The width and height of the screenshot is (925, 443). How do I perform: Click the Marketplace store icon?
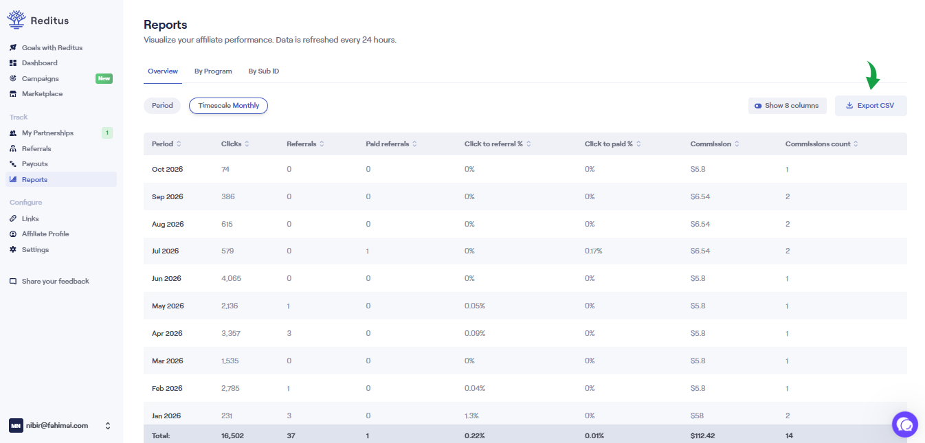point(13,94)
